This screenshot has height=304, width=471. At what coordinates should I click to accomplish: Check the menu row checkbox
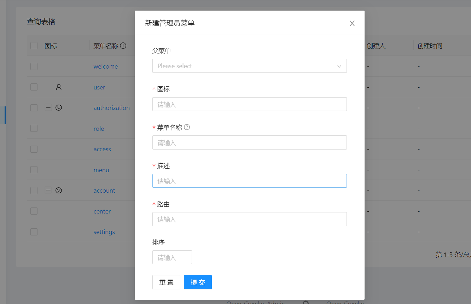click(x=34, y=170)
